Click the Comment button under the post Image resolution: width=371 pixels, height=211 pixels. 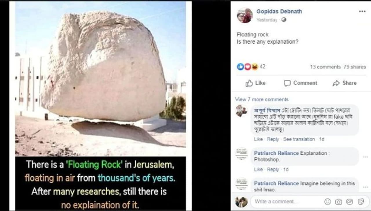click(x=300, y=83)
